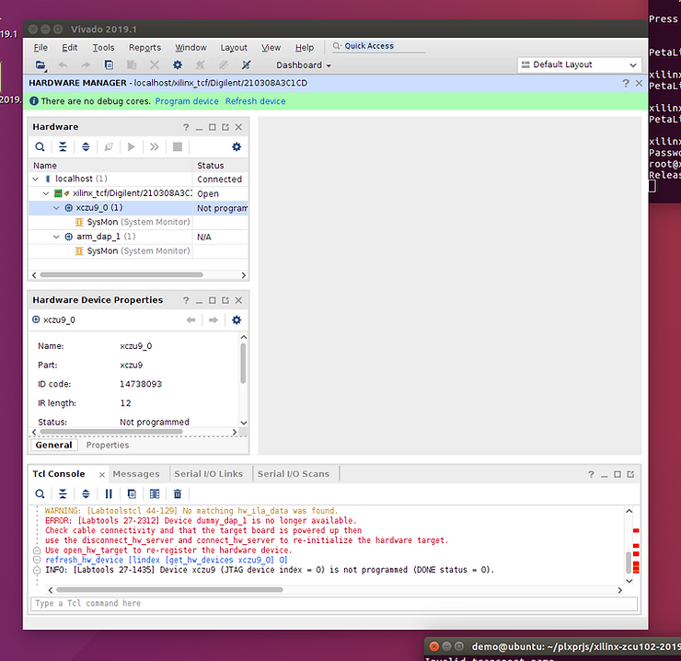Viewport: 681px width, 661px height.
Task: Open Hardware panel settings gear
Action: point(237,146)
